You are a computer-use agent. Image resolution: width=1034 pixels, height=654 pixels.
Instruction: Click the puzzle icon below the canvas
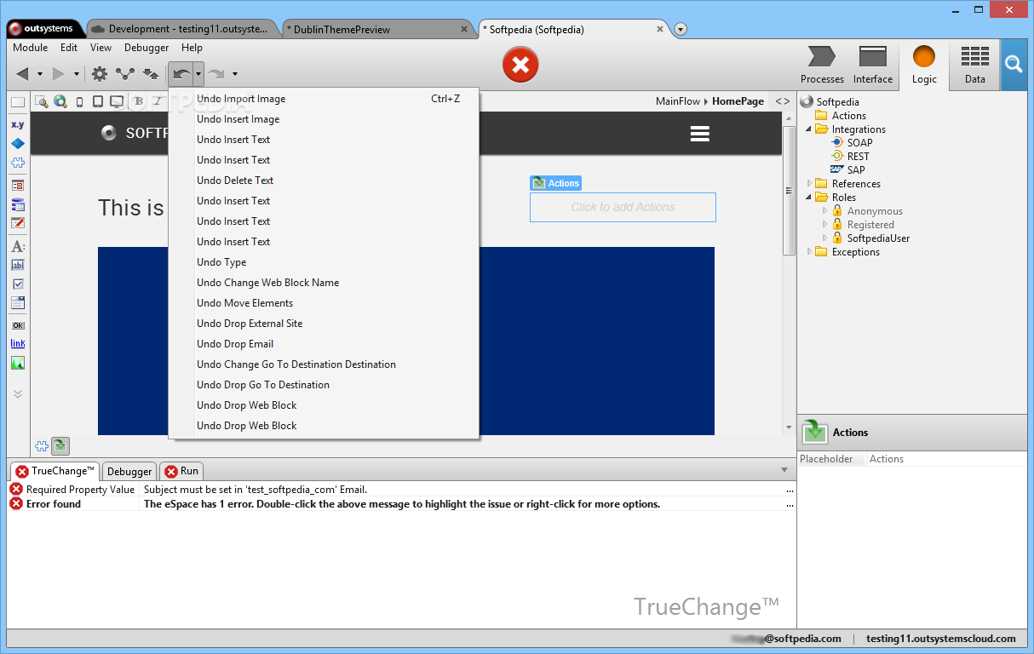42,445
